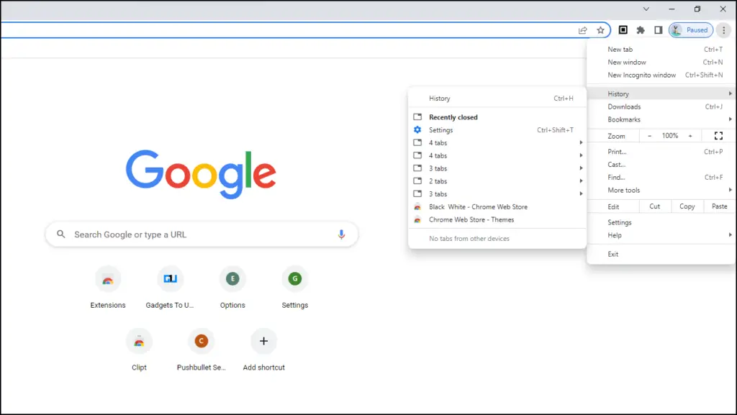The width and height of the screenshot is (737, 415).
Task: Expand the Help submenu
Action: tap(661, 234)
